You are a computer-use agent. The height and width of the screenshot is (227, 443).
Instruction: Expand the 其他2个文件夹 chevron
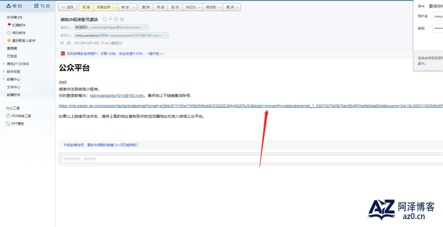[x=3, y=64]
